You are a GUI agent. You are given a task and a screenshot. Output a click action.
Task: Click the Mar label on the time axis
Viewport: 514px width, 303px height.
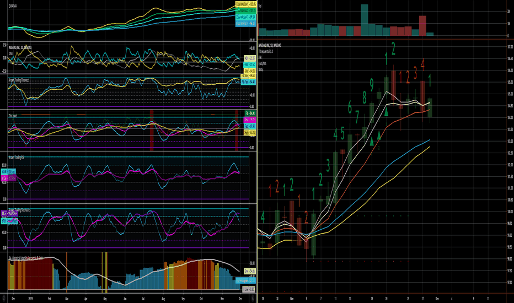pyautogui.click(x=67, y=299)
